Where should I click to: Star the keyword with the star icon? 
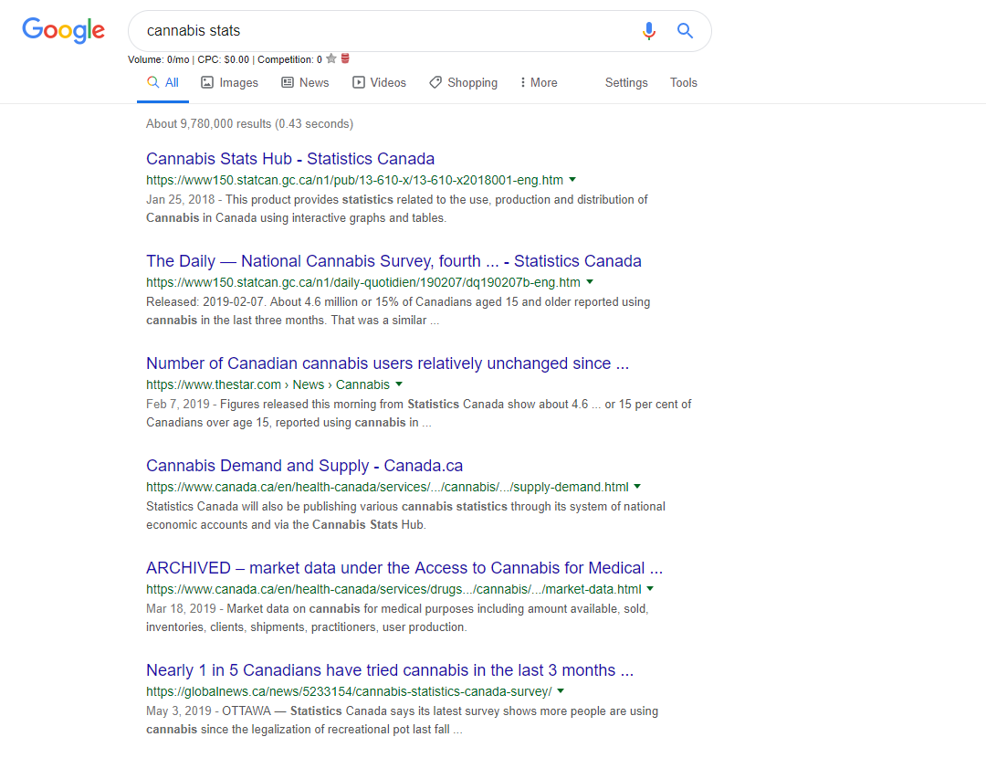coord(331,59)
